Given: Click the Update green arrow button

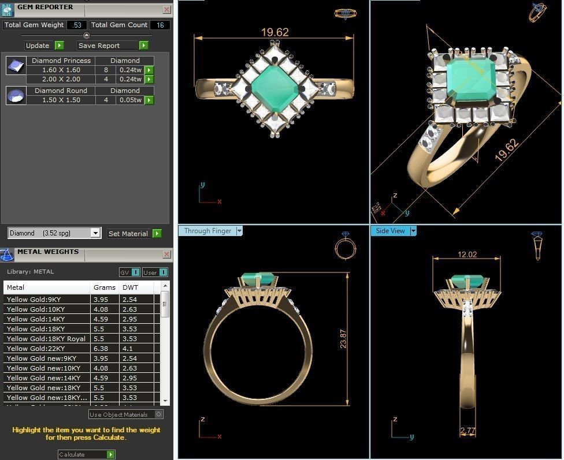Looking at the screenshot, I should [x=60, y=45].
